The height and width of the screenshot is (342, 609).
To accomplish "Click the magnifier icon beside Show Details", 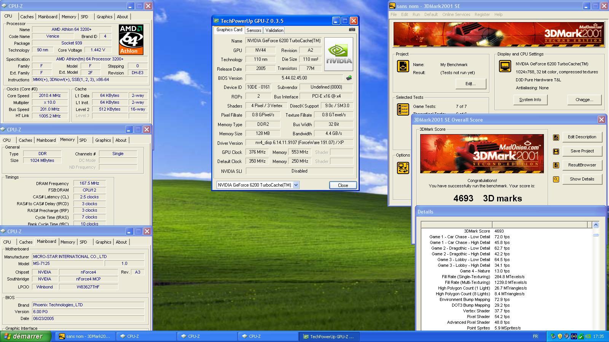I will pyautogui.click(x=556, y=179).
